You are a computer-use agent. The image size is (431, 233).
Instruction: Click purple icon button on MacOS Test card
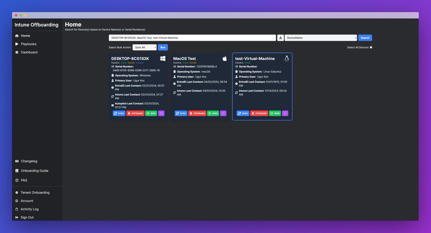[x=223, y=113]
